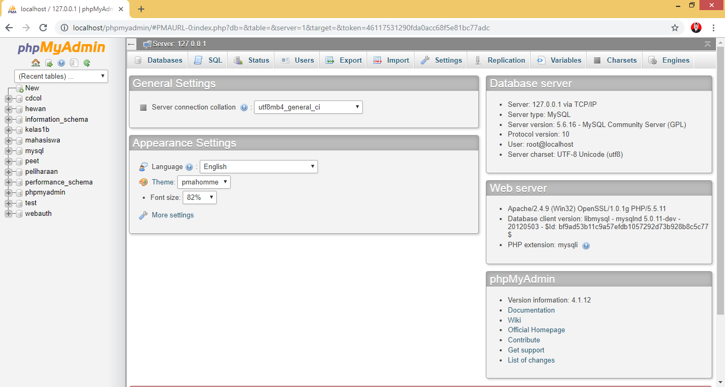Open the Chrome three-dot menu

pyautogui.click(x=713, y=28)
